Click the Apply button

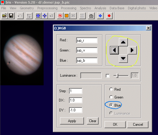72,121
